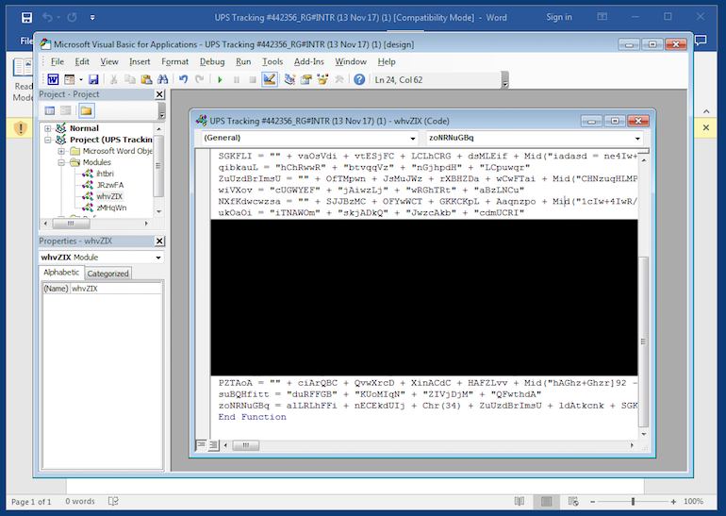Toggle Folders view in Project panel
Viewport: 726px width, 516px height.
(86, 110)
